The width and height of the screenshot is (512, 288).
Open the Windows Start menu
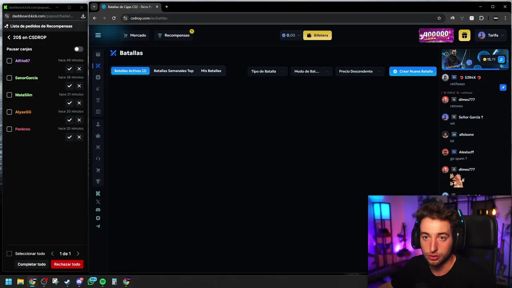8,282
